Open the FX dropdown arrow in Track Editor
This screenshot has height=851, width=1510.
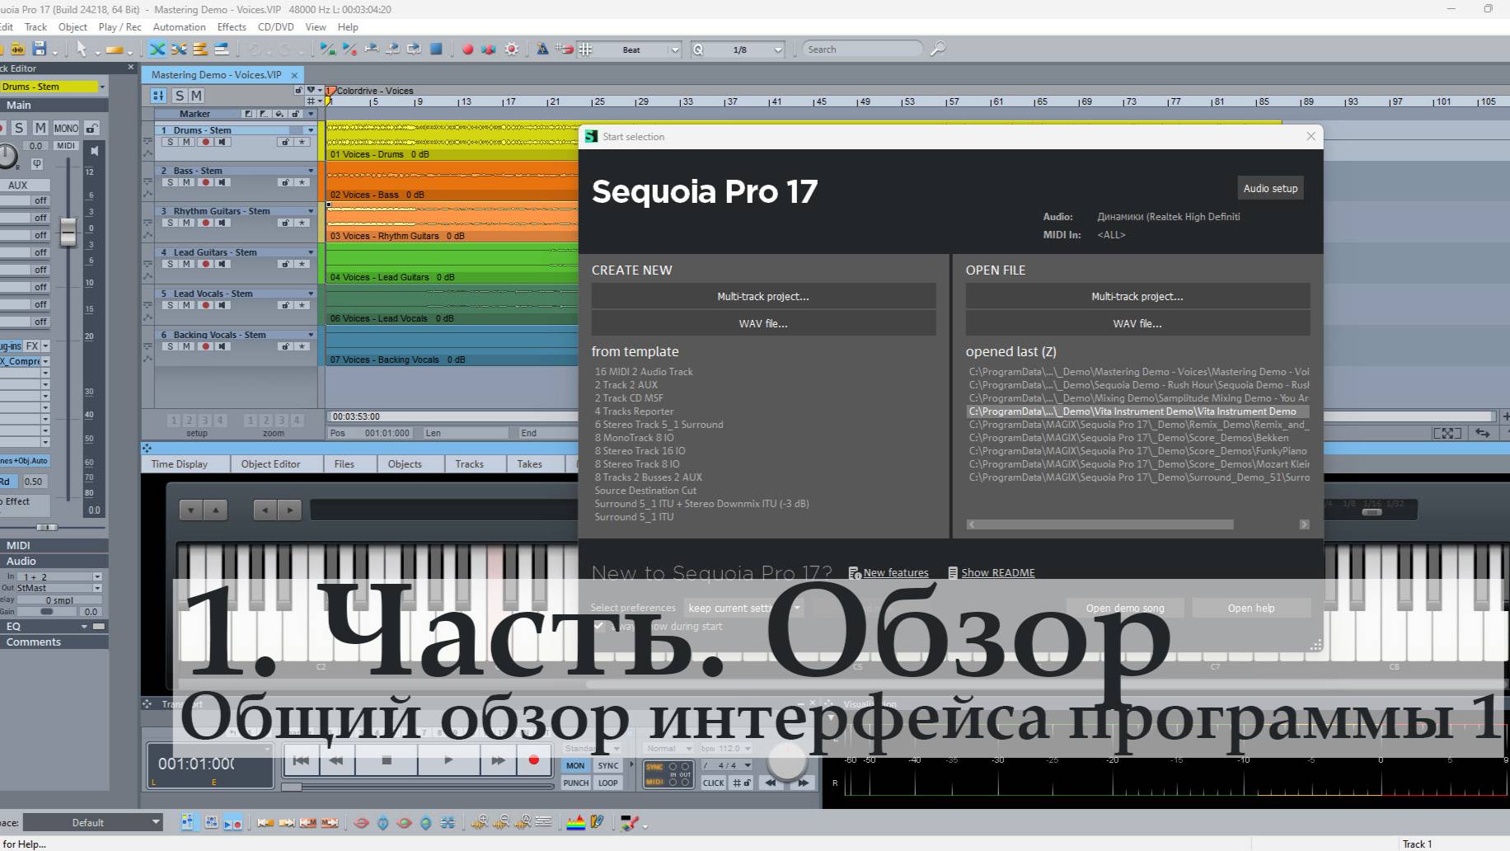[45, 346]
